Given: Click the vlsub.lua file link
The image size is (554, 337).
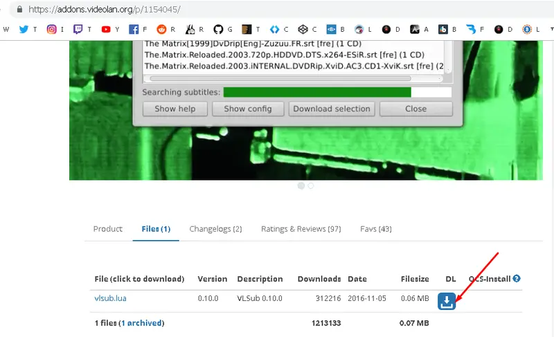Looking at the screenshot, I should 110,298.
